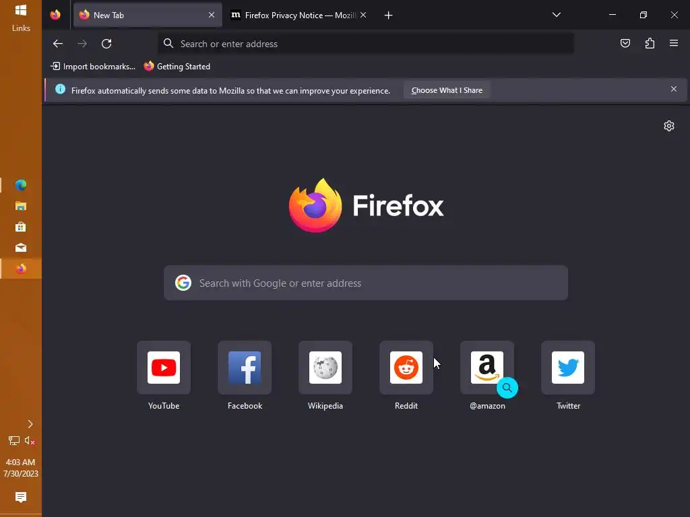Expand hidden system tray icons chevron
Image resolution: width=690 pixels, height=517 pixels.
coord(30,424)
